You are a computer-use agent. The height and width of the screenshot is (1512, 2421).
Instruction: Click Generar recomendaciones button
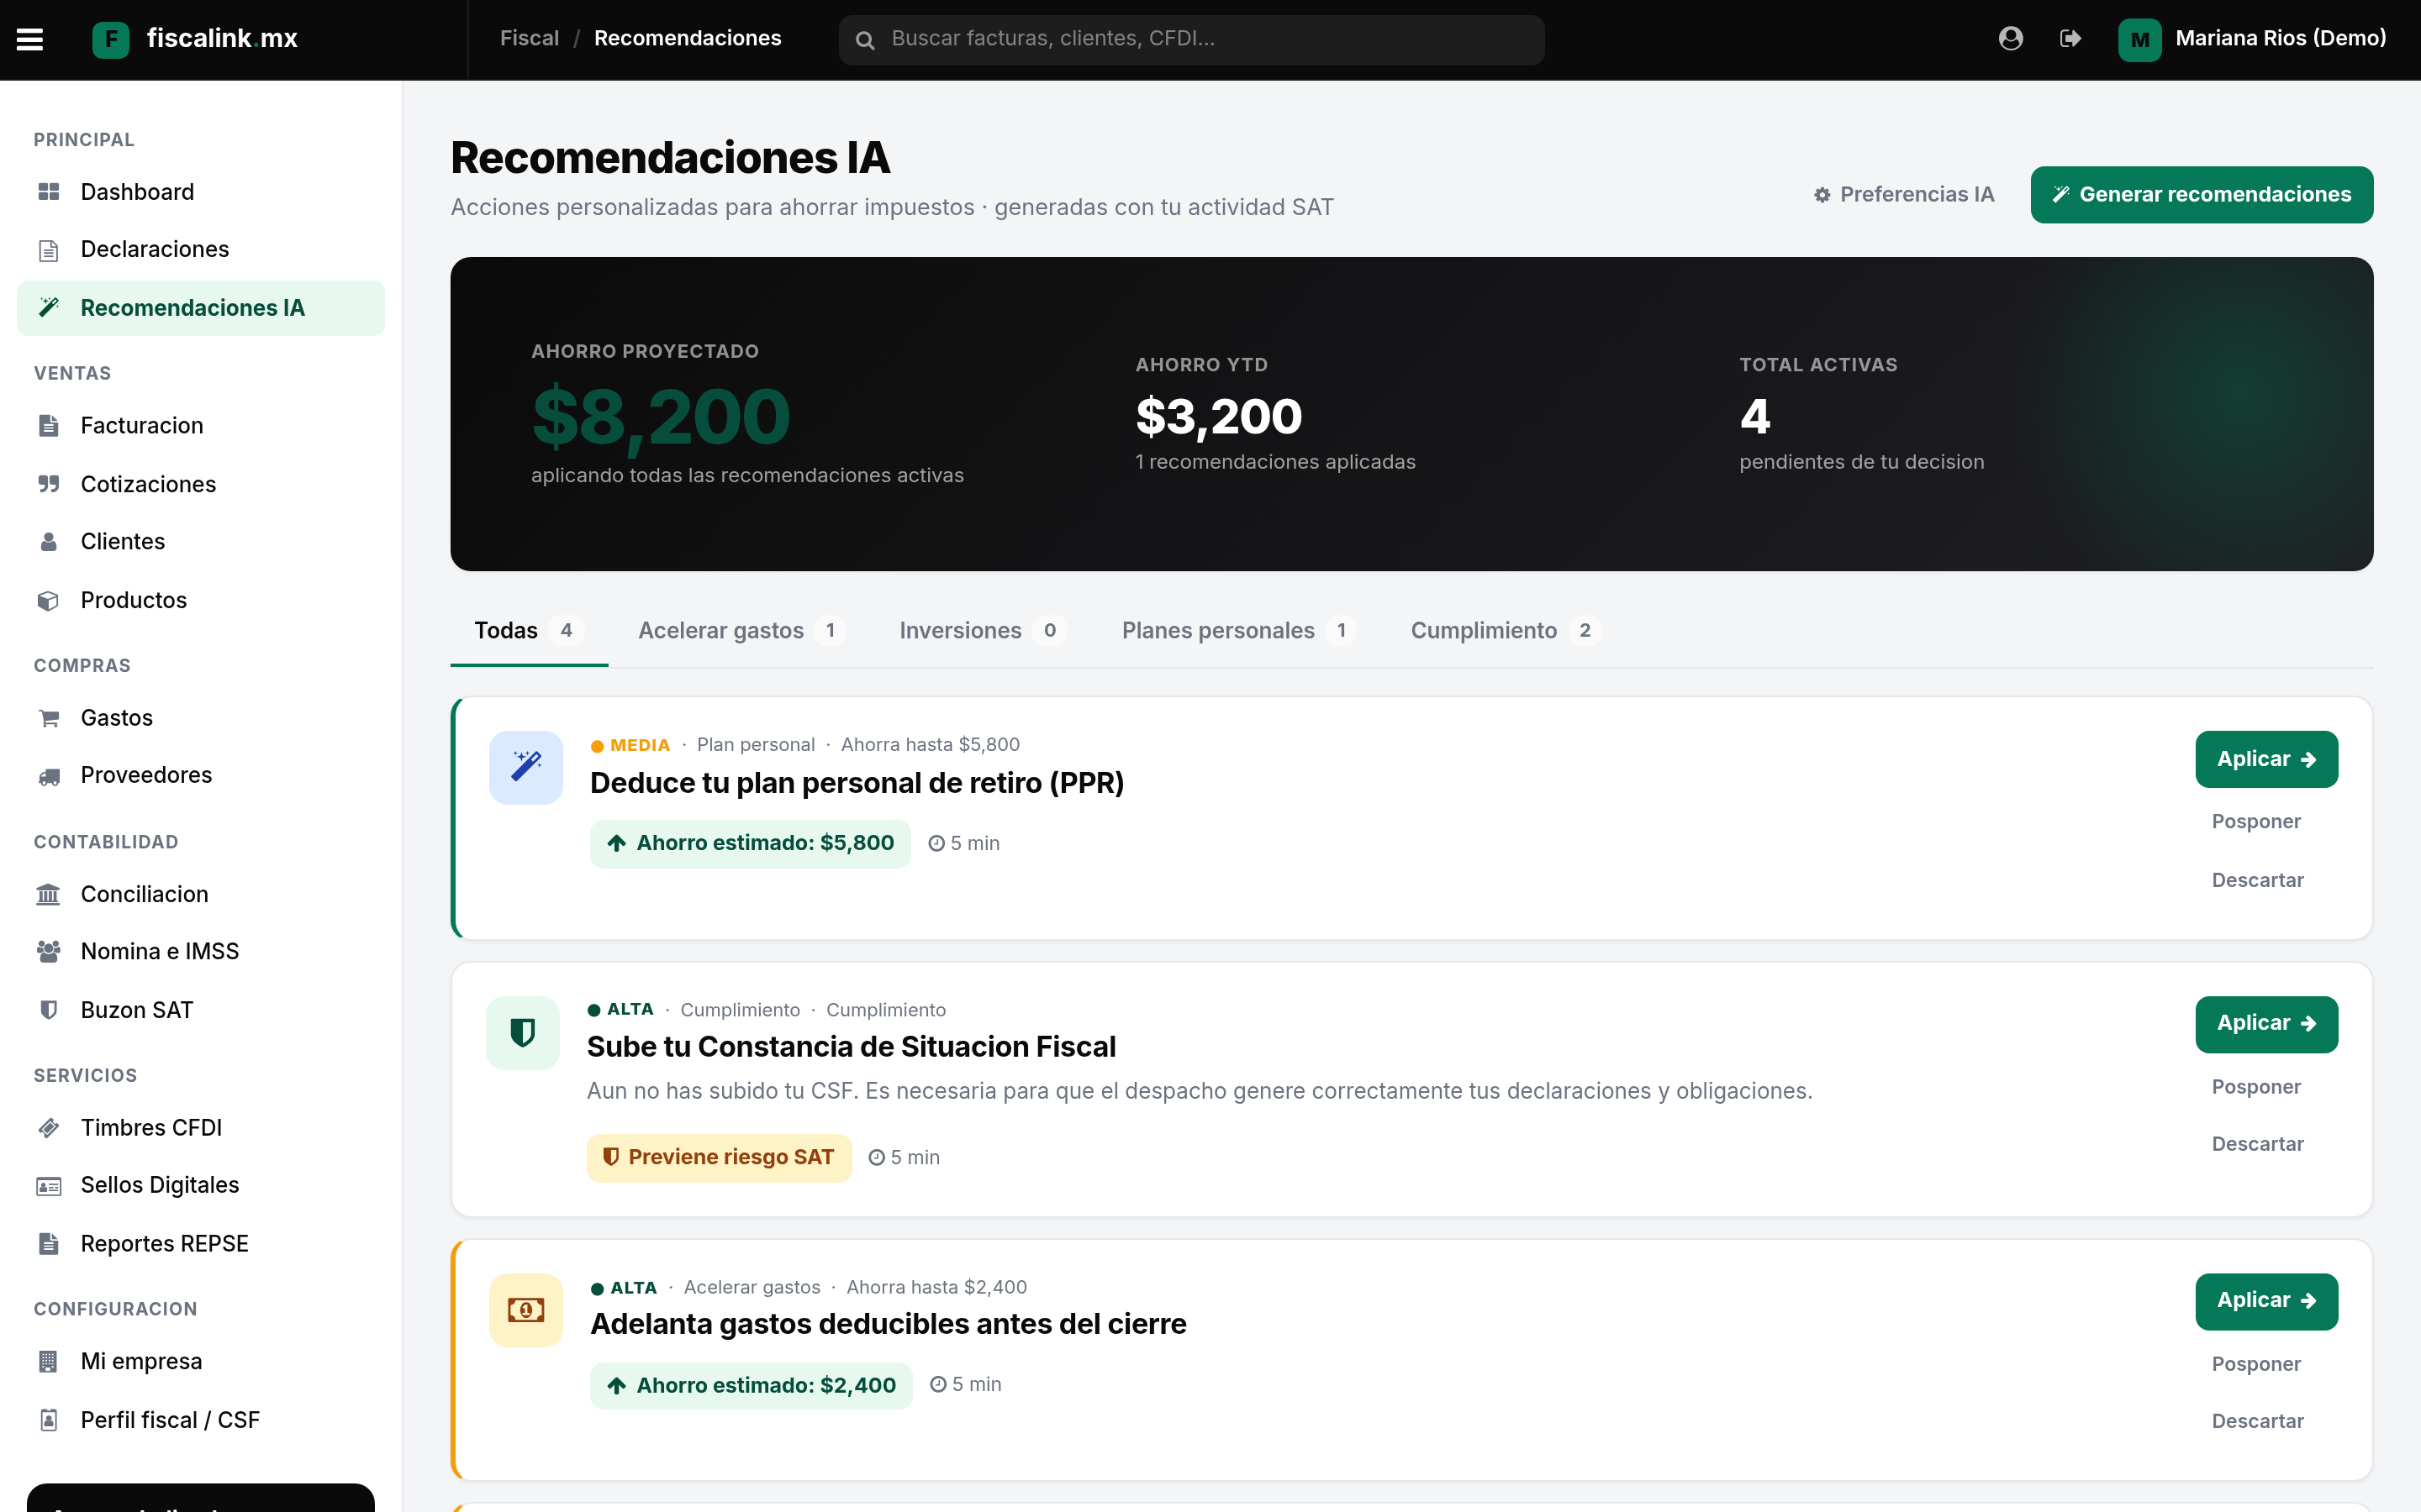[2202, 195]
